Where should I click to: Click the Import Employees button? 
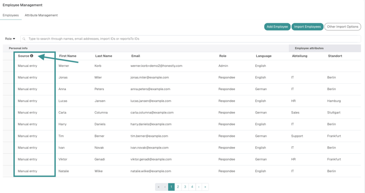pos(308,27)
